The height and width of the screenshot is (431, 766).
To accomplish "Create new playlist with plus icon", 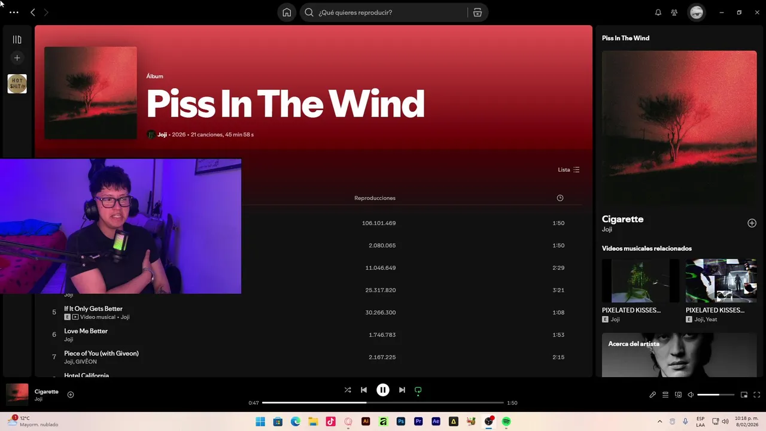I will (x=17, y=58).
